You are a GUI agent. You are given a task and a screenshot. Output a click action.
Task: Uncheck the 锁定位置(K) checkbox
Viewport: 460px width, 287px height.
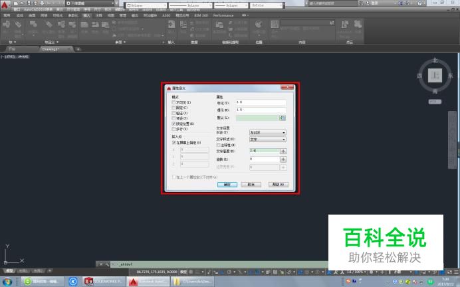[x=173, y=124]
